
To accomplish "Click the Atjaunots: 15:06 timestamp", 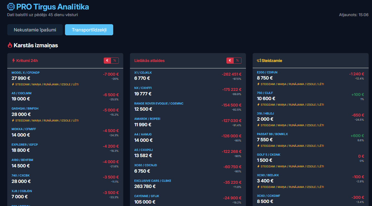I will tap(354, 15).
